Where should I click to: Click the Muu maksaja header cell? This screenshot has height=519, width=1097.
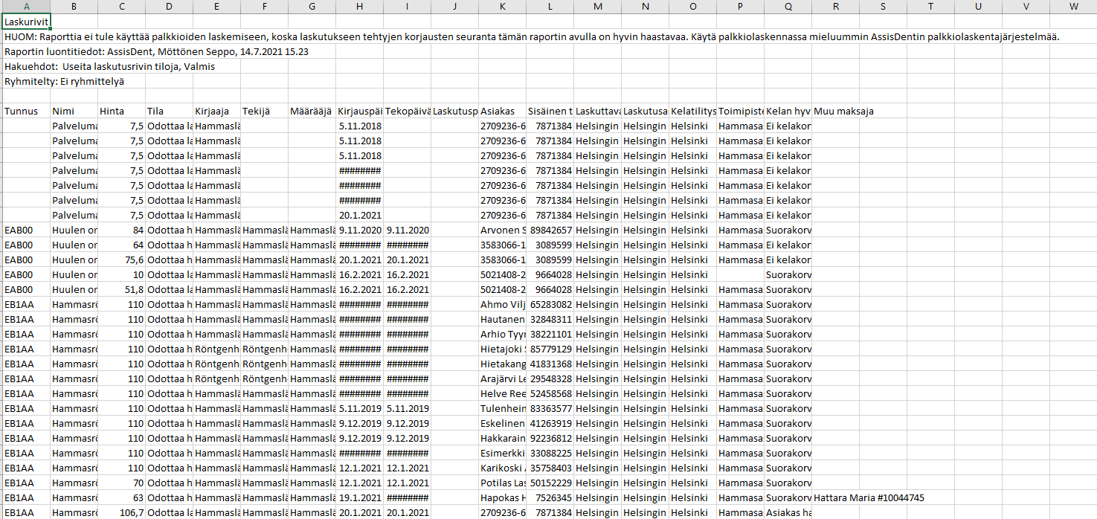click(x=843, y=111)
